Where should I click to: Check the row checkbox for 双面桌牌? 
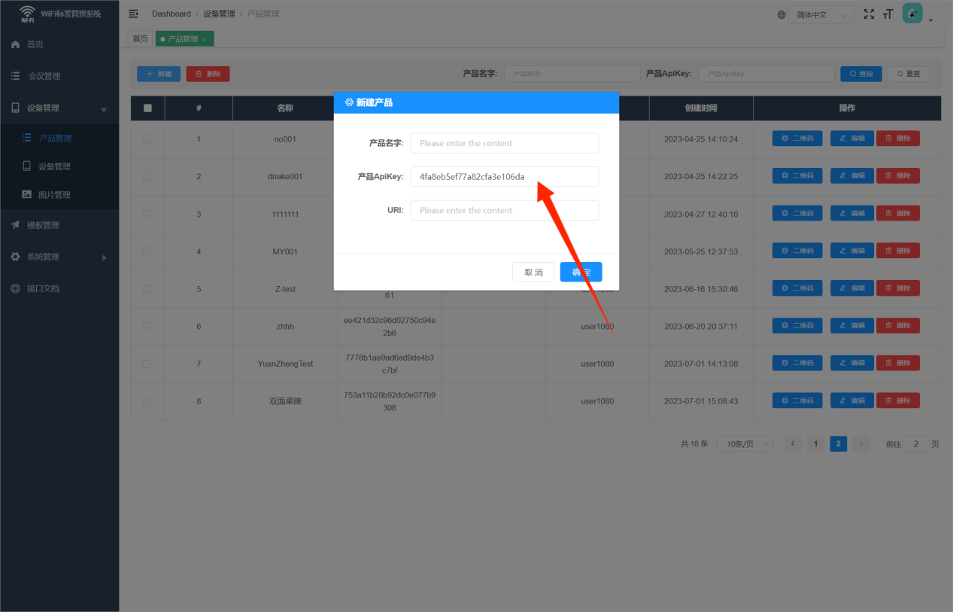[147, 401]
